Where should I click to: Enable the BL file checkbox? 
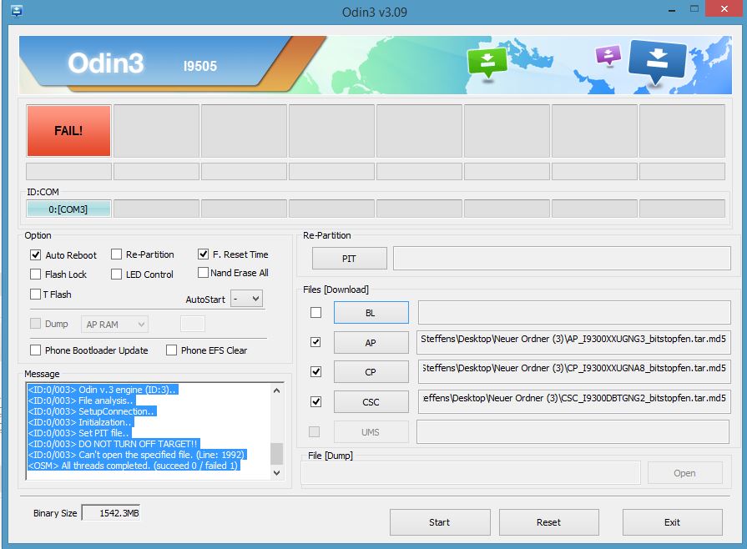point(315,312)
